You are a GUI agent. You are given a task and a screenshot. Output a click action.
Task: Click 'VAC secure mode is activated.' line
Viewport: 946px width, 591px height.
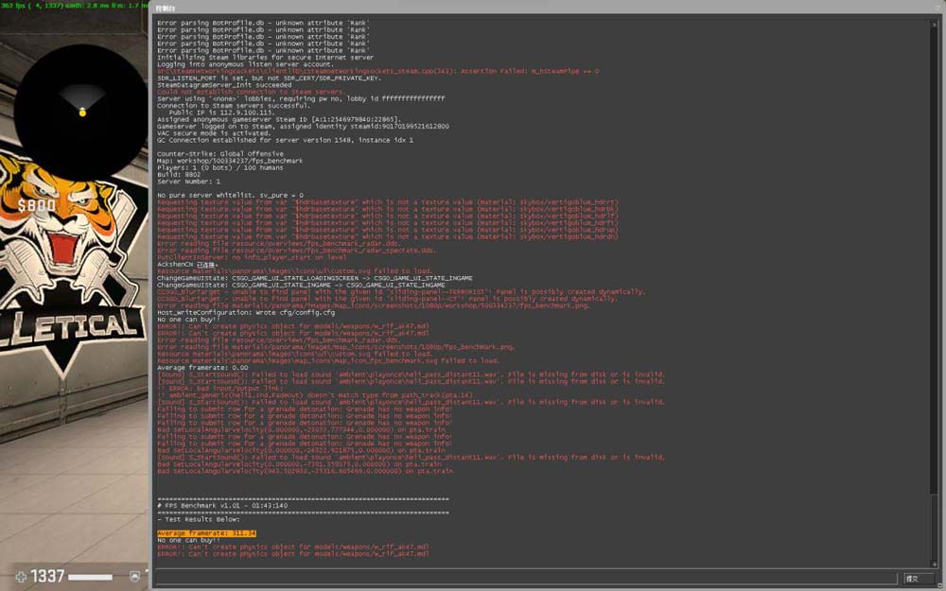point(214,133)
